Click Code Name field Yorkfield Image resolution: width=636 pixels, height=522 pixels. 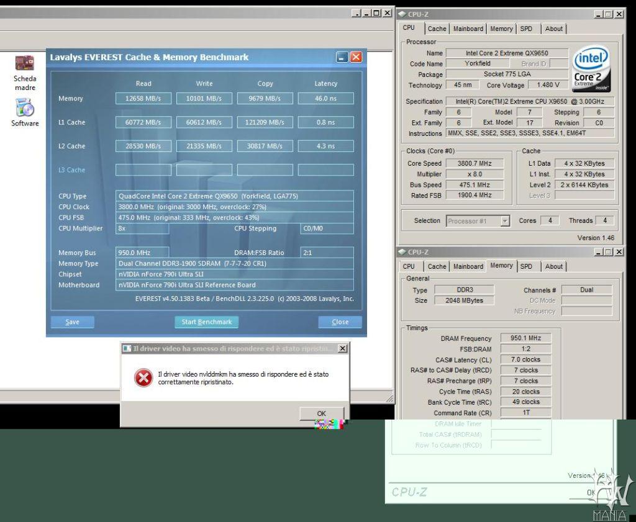(x=478, y=64)
